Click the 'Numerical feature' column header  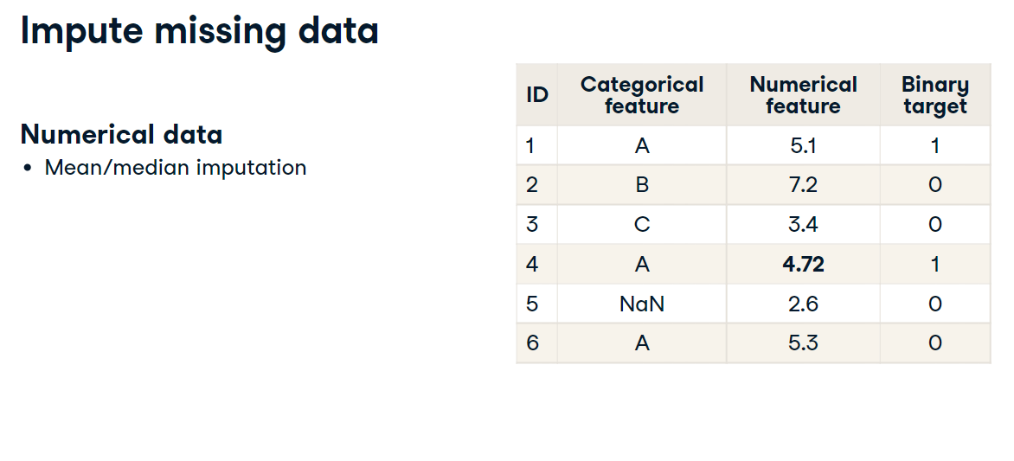[x=803, y=95]
